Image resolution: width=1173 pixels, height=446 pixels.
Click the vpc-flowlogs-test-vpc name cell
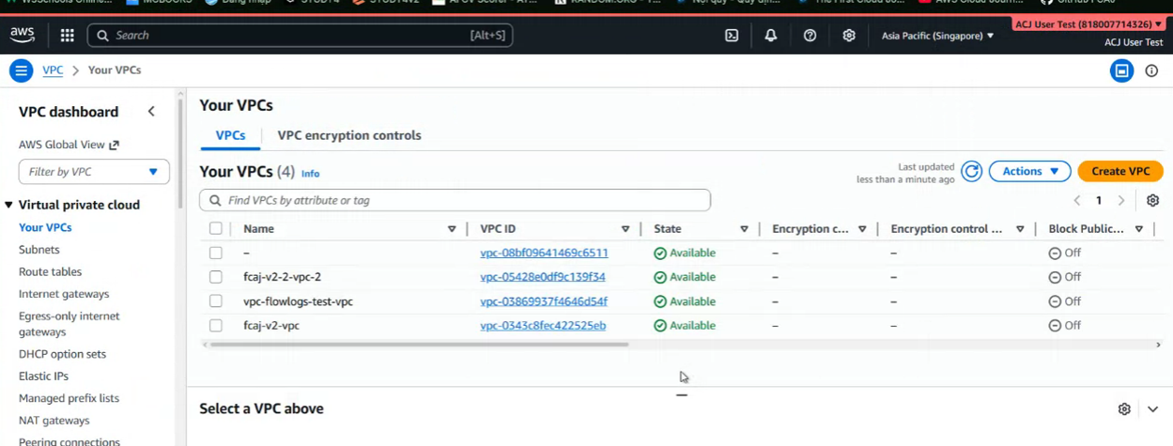[298, 301]
